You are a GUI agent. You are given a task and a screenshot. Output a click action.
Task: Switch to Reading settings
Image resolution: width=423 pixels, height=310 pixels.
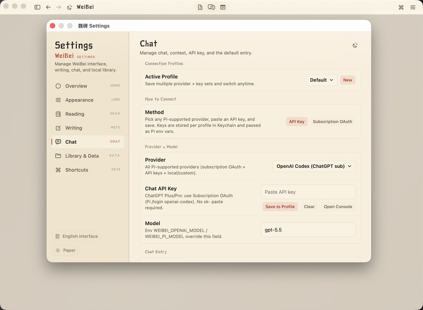tap(88, 114)
